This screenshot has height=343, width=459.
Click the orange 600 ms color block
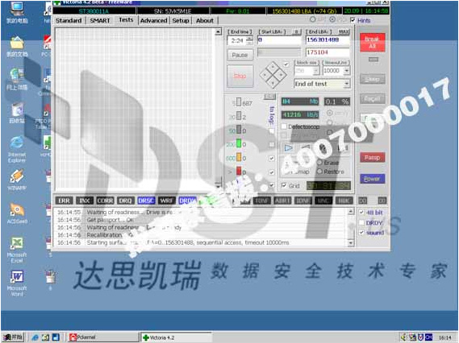(x=239, y=157)
